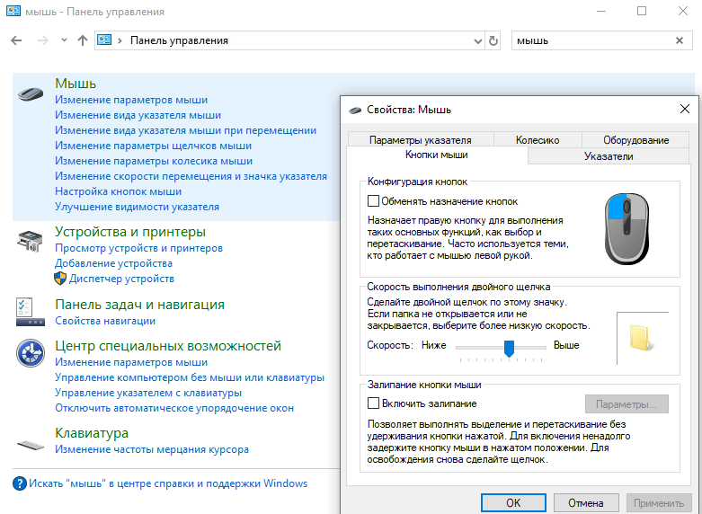702x514 pixels.
Task: Click the Control Panel window title icon
Action: coord(13,11)
